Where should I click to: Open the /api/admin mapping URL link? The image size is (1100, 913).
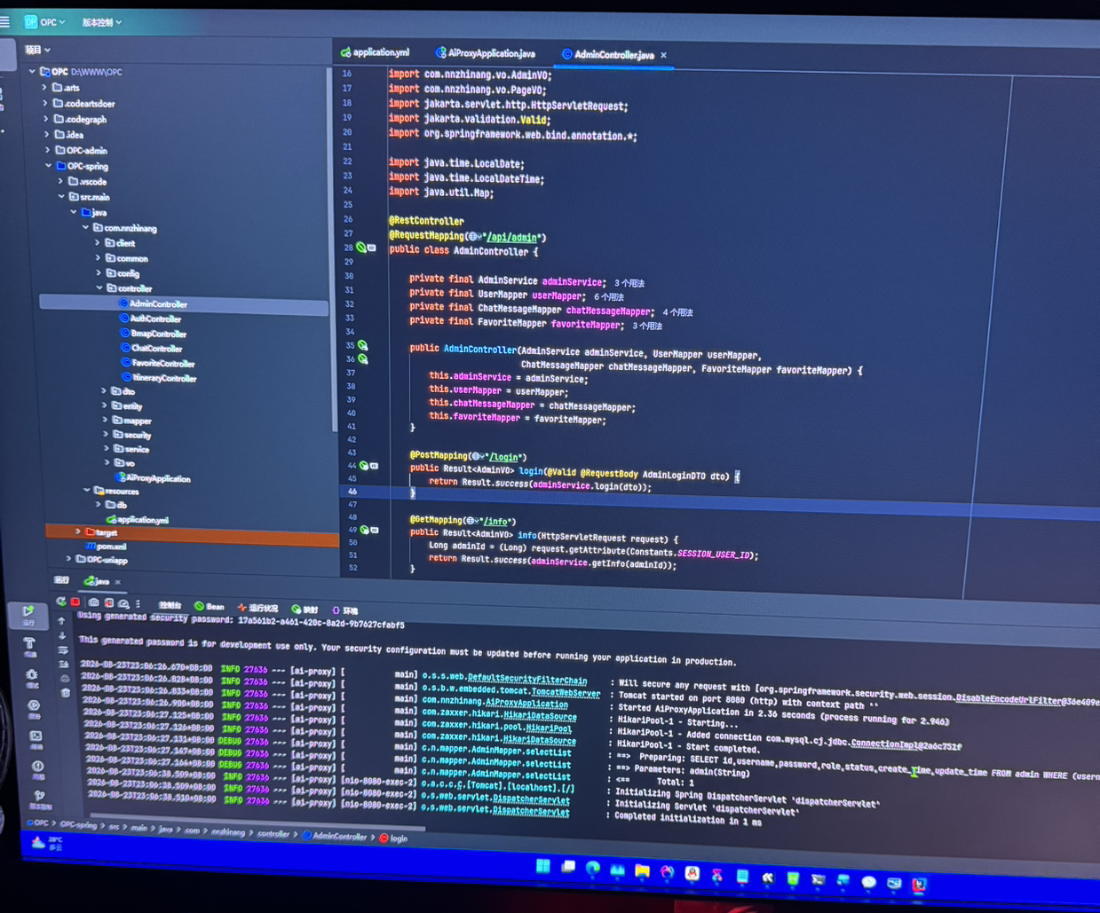[x=511, y=237]
